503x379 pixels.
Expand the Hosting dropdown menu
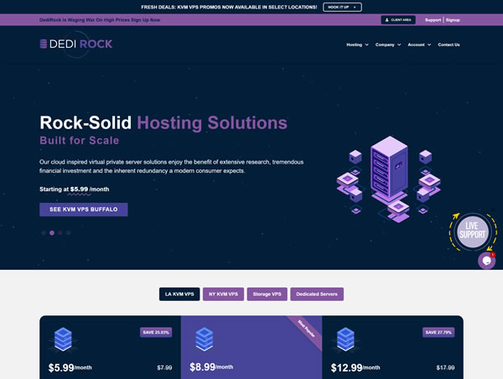pyautogui.click(x=357, y=44)
